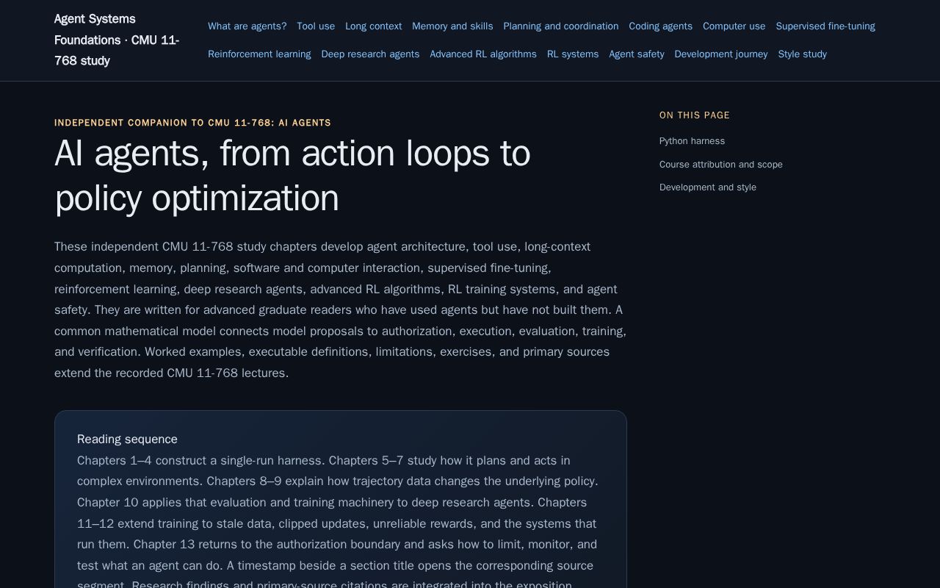This screenshot has width=940, height=588.
Task: Open the Style study page
Action: click(x=803, y=54)
